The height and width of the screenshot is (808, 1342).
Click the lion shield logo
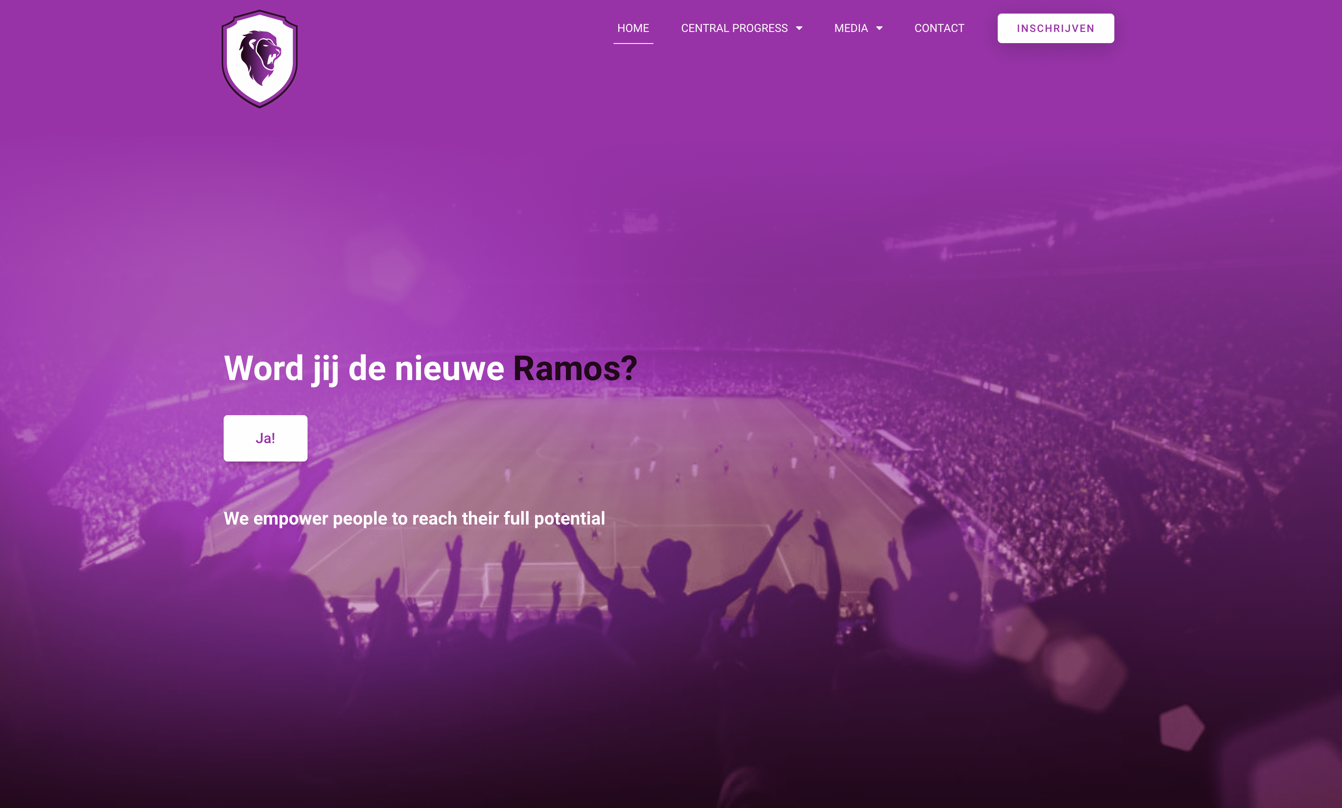pos(259,59)
